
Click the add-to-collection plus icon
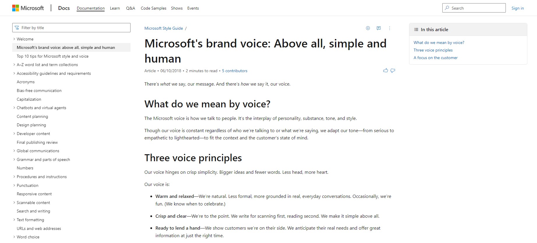(x=367, y=28)
